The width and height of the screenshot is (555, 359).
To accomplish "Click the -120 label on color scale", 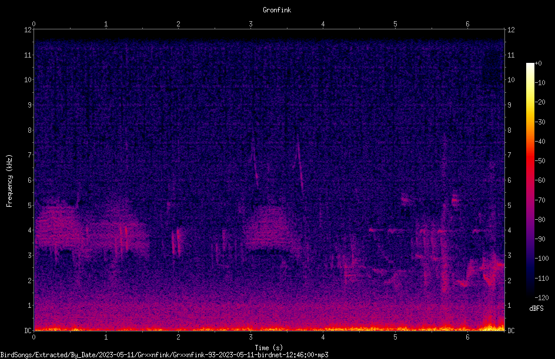I will [x=541, y=297].
